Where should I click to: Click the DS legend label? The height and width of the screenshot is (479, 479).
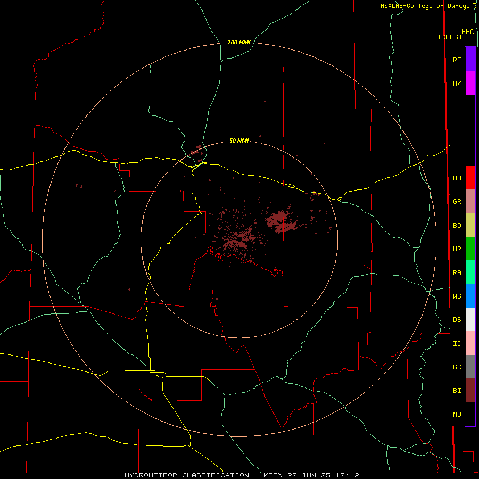coord(457,319)
